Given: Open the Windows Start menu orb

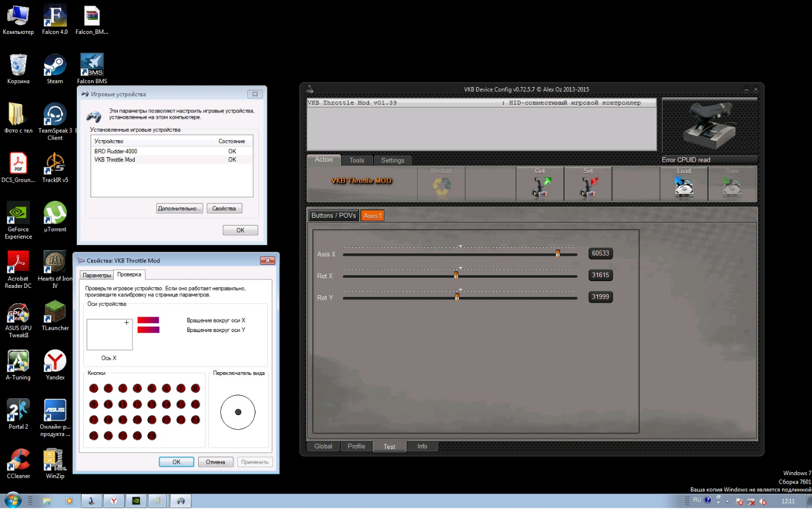Looking at the screenshot, I should pos(13,501).
